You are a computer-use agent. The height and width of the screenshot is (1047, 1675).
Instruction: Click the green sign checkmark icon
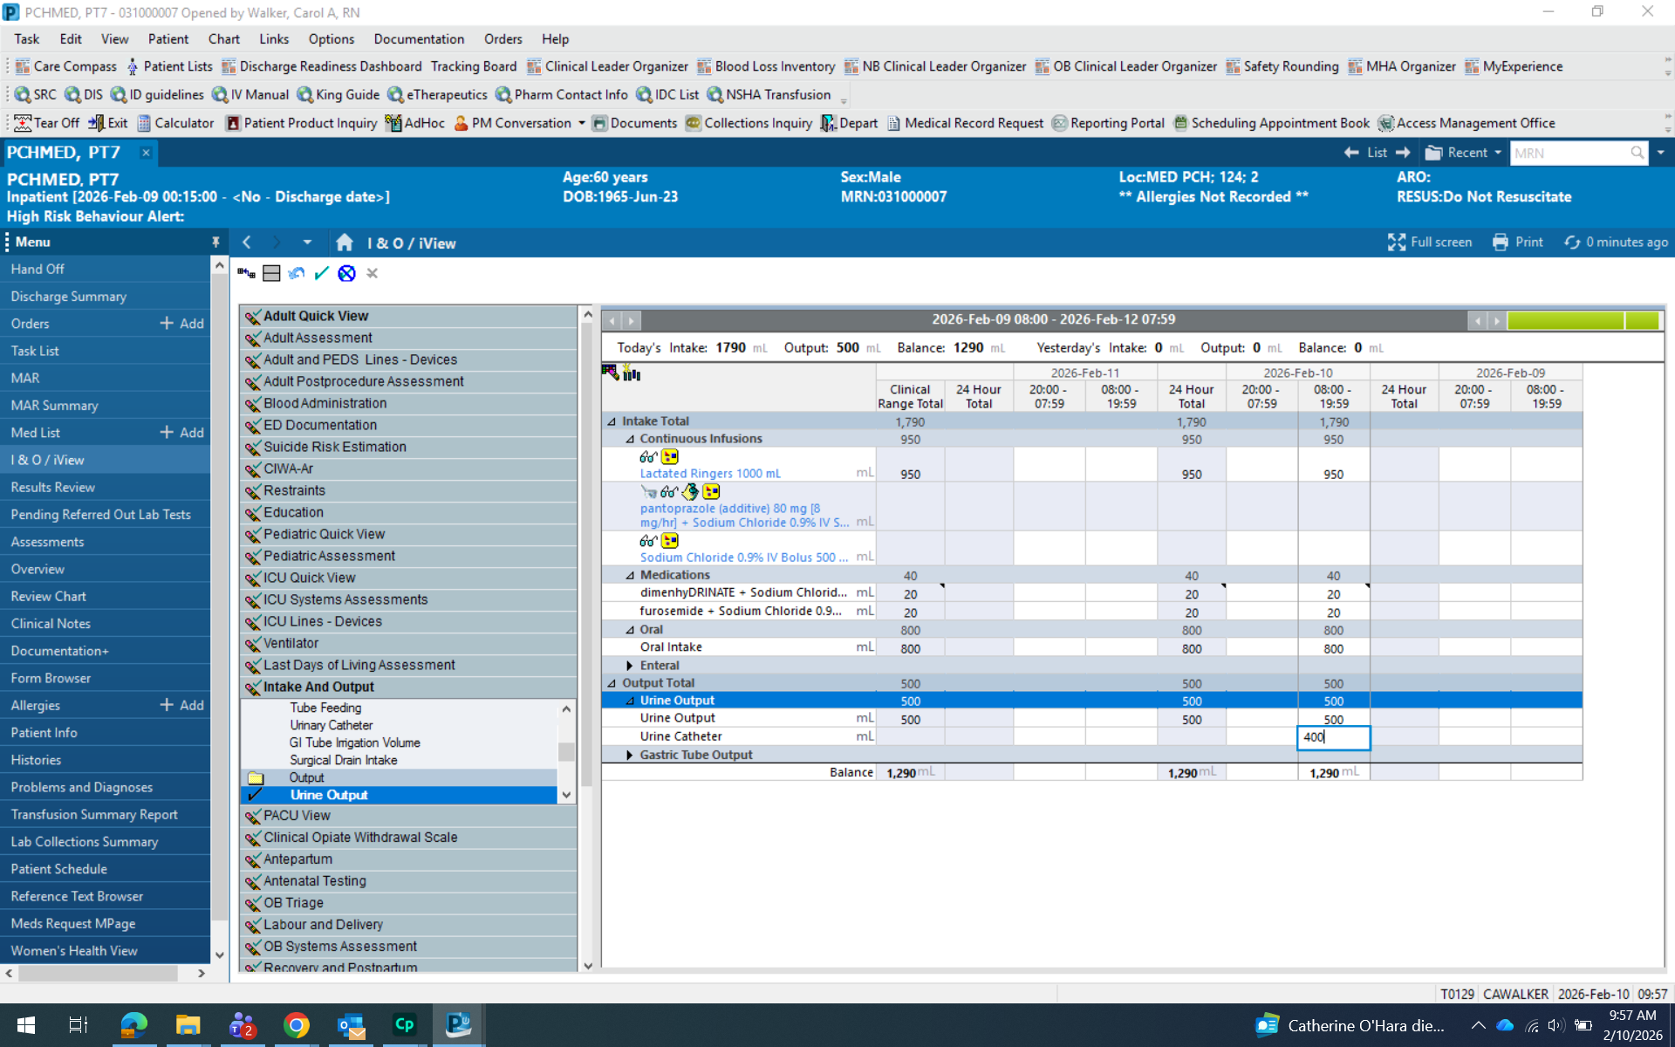click(321, 273)
